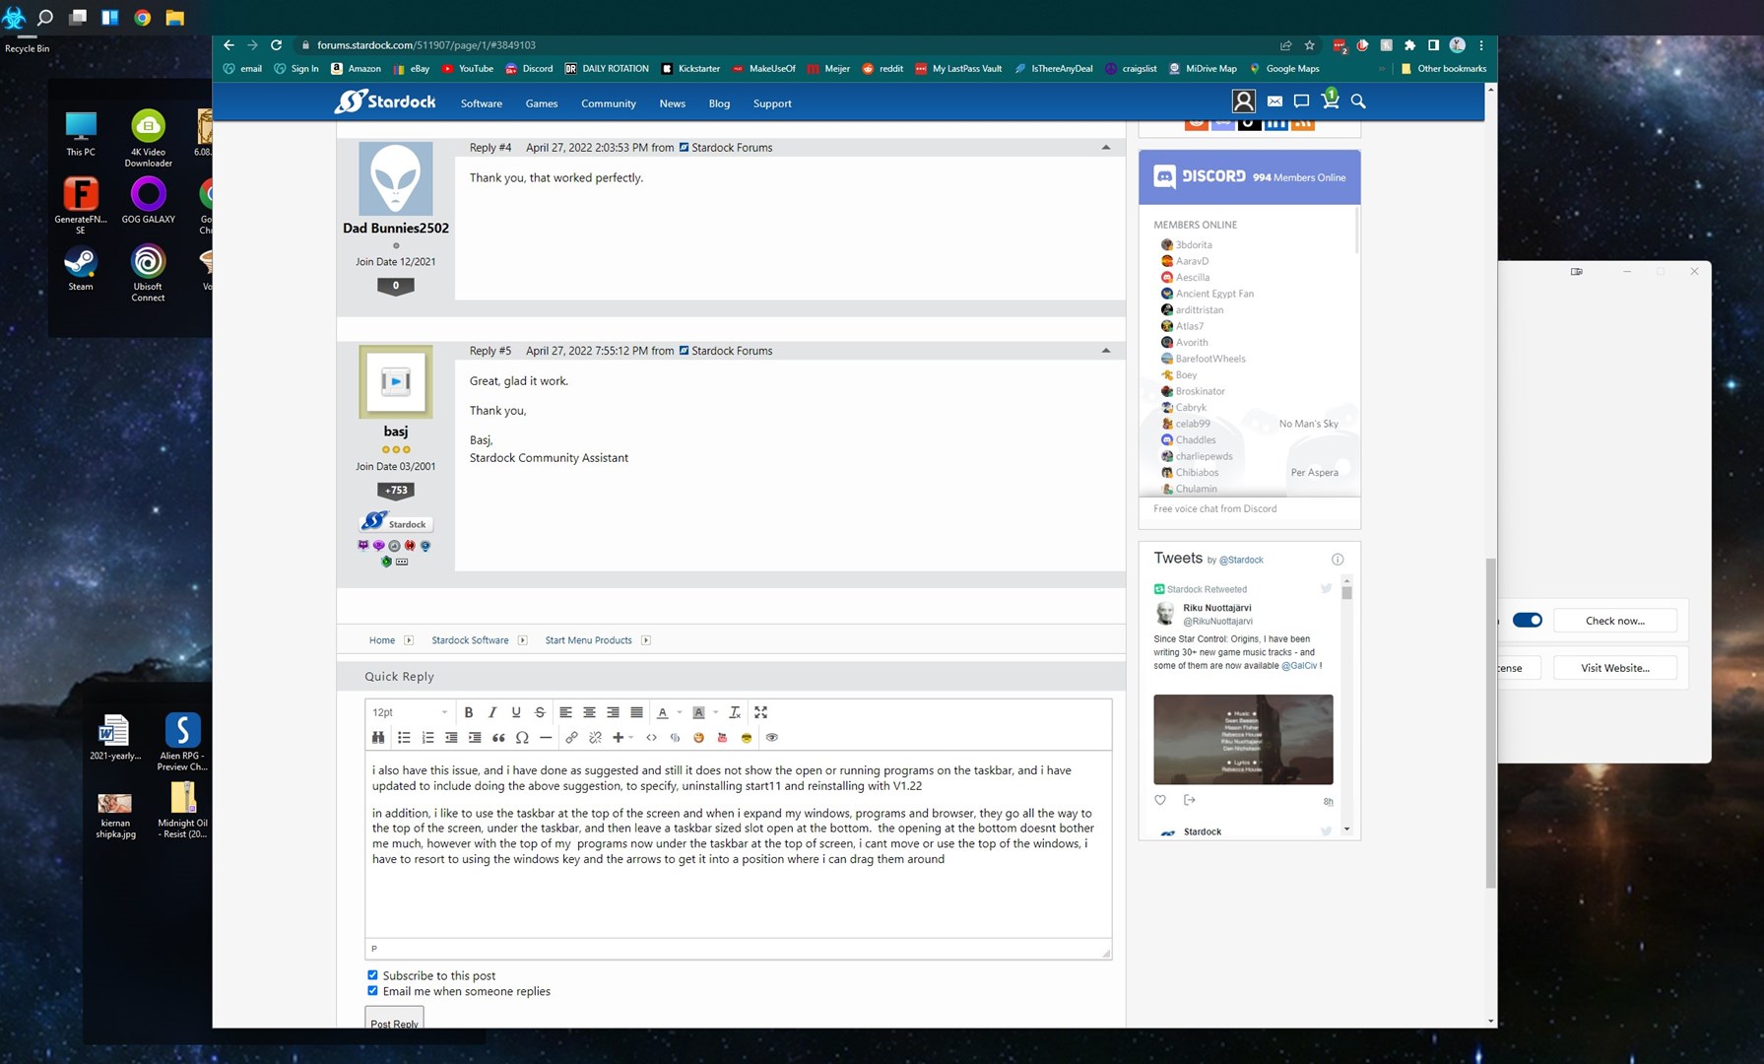Toggle 'Email me when someone replies' checkbox
1764x1064 pixels.
372,991
